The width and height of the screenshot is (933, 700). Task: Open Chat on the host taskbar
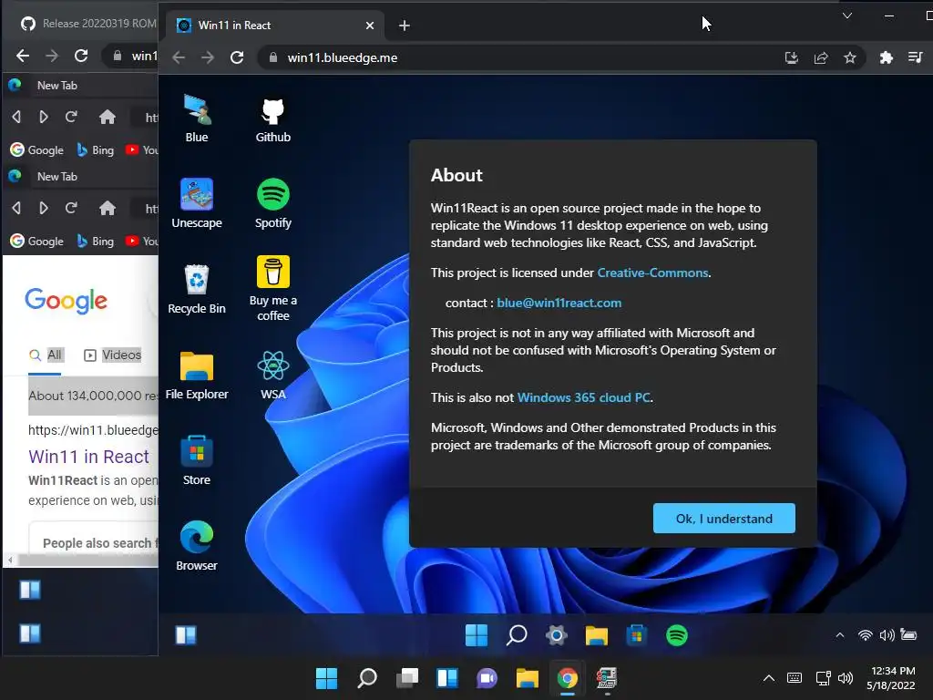487,678
